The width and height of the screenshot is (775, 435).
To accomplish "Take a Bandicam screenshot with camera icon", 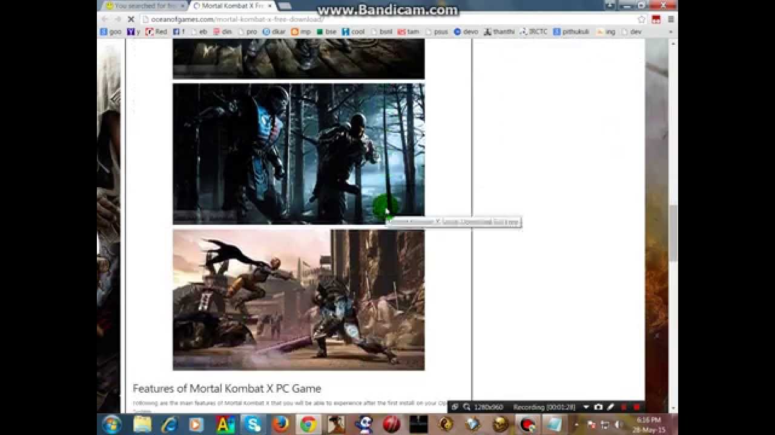I will coord(598,407).
